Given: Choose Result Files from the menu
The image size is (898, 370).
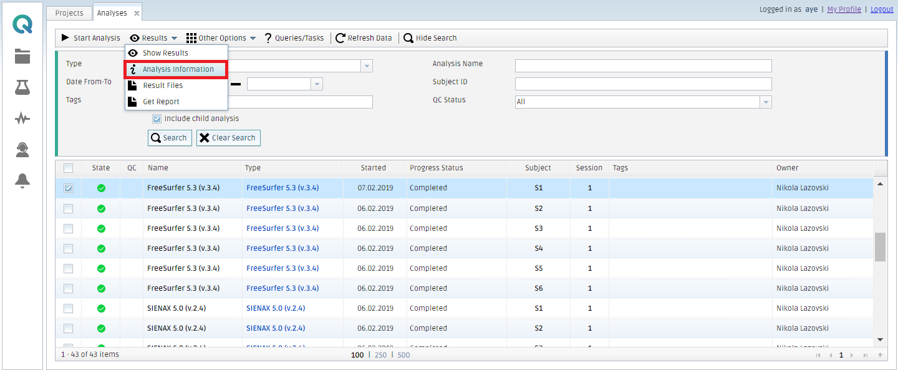Looking at the screenshot, I should 176,85.
